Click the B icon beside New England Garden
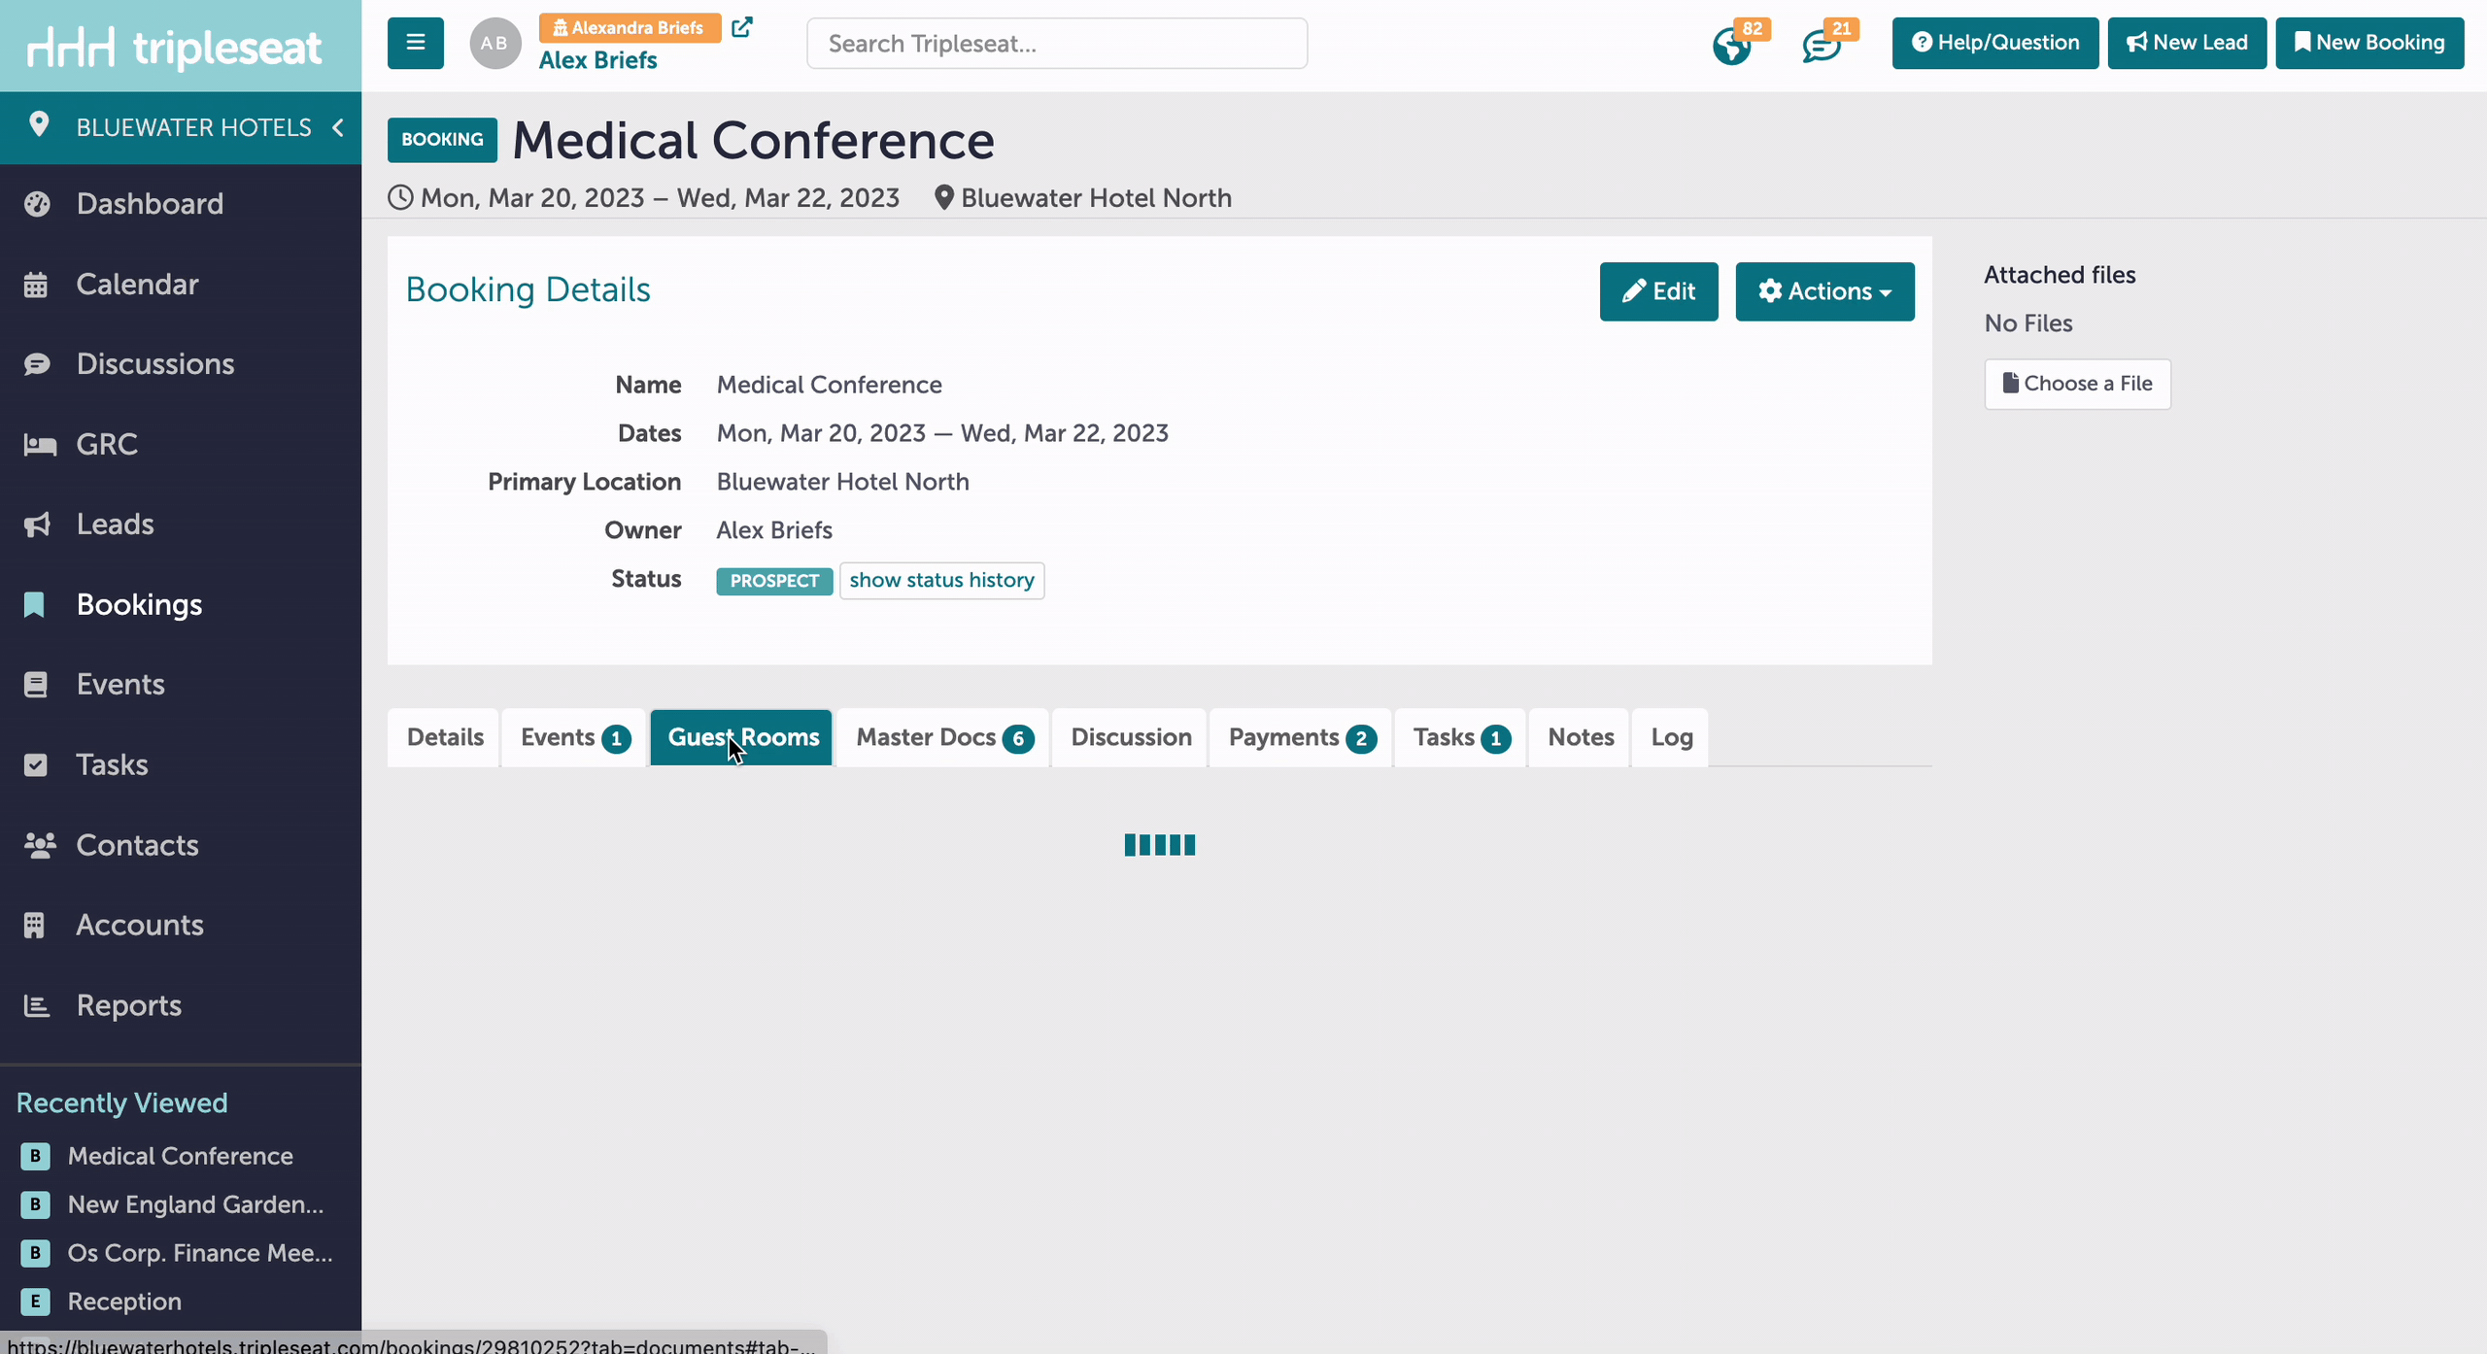 [35, 1204]
